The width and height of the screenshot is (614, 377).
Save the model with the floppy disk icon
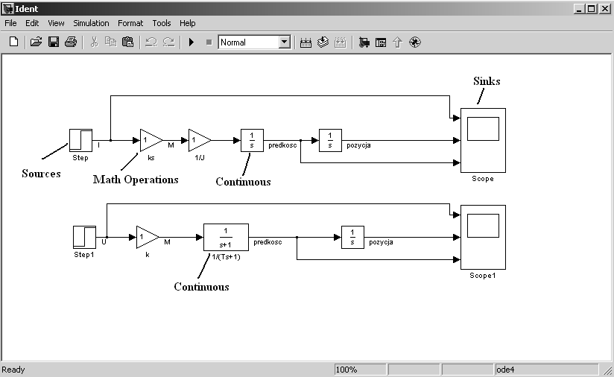54,42
